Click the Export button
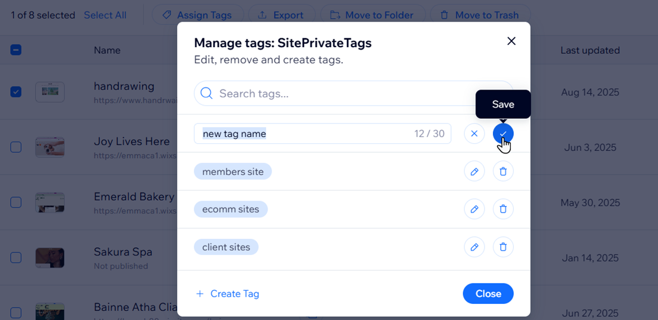Viewport: 658px width, 320px height. coord(282,16)
